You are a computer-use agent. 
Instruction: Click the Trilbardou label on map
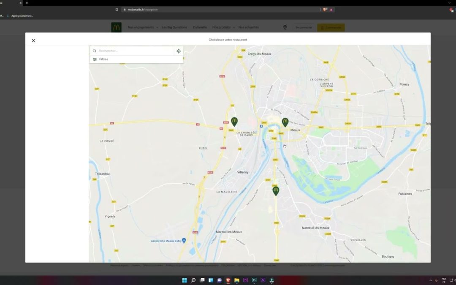tap(102, 174)
